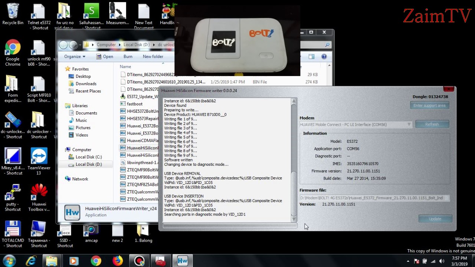Open the unlock mf90 b08 shortcut
The height and width of the screenshot is (267, 475).
pos(39,53)
